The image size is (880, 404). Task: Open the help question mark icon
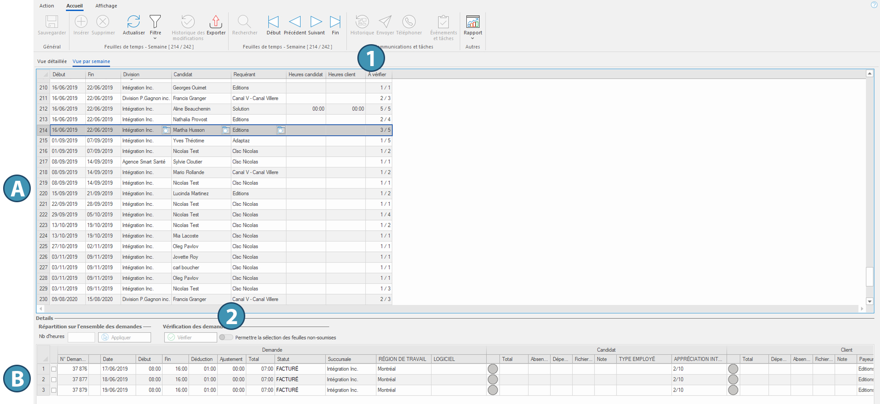[874, 5]
